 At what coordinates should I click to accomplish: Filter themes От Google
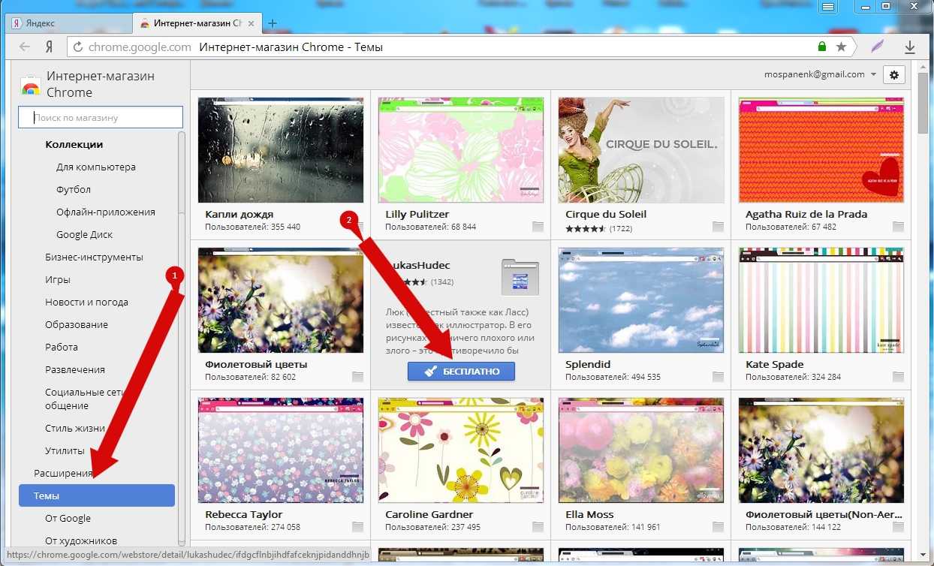click(x=68, y=518)
